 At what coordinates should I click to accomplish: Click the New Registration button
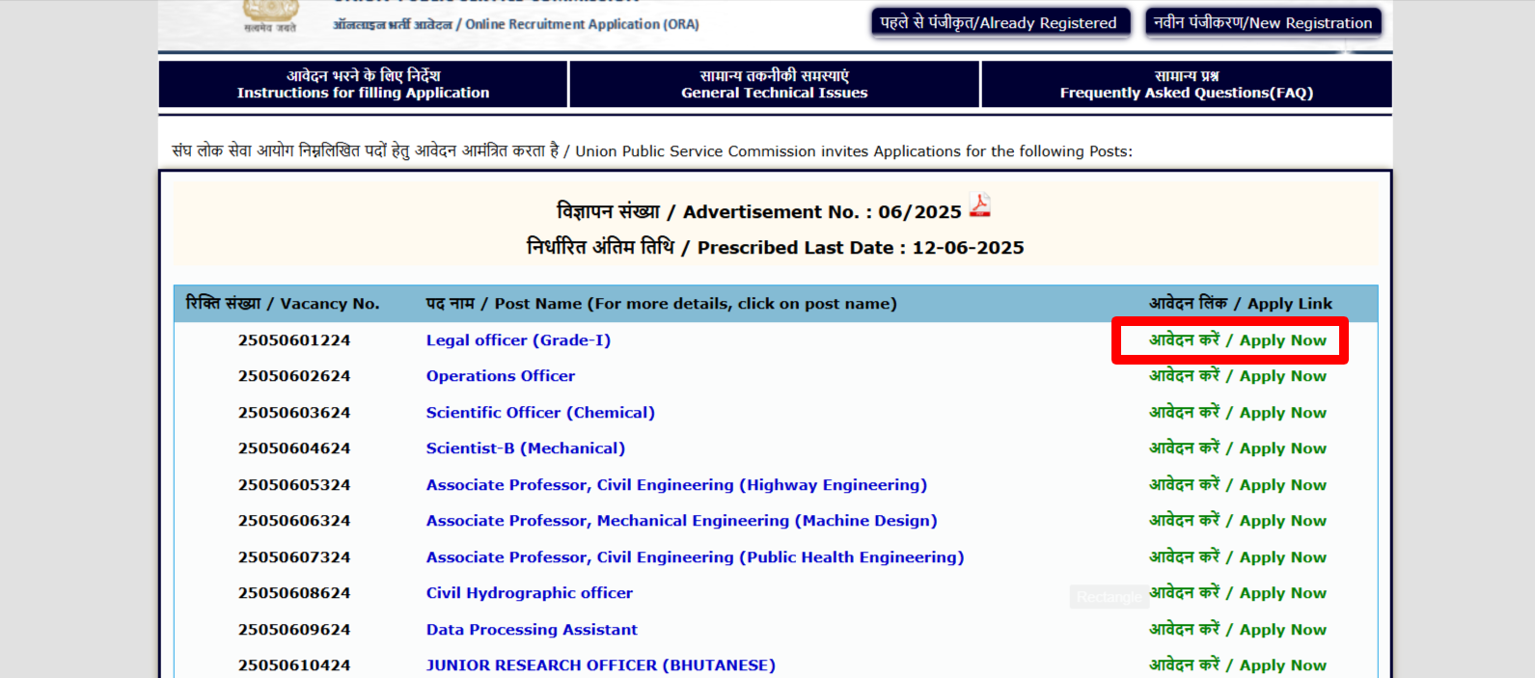[x=1262, y=23]
